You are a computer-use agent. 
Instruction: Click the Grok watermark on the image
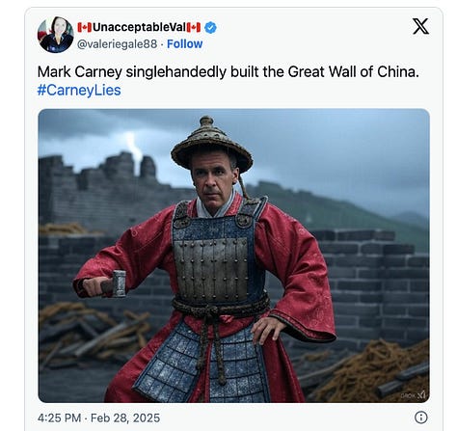[413, 395]
